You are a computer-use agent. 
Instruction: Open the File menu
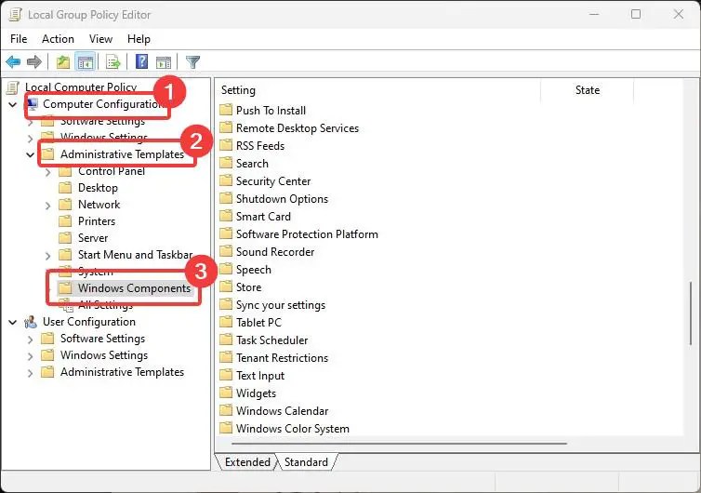pyautogui.click(x=19, y=39)
